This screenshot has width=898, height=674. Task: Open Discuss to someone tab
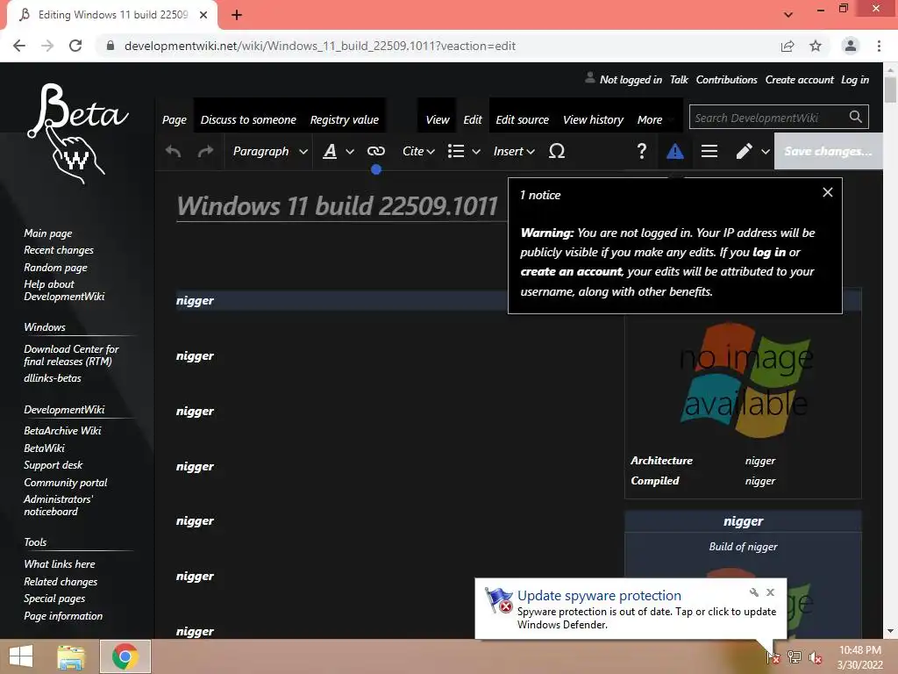248,119
